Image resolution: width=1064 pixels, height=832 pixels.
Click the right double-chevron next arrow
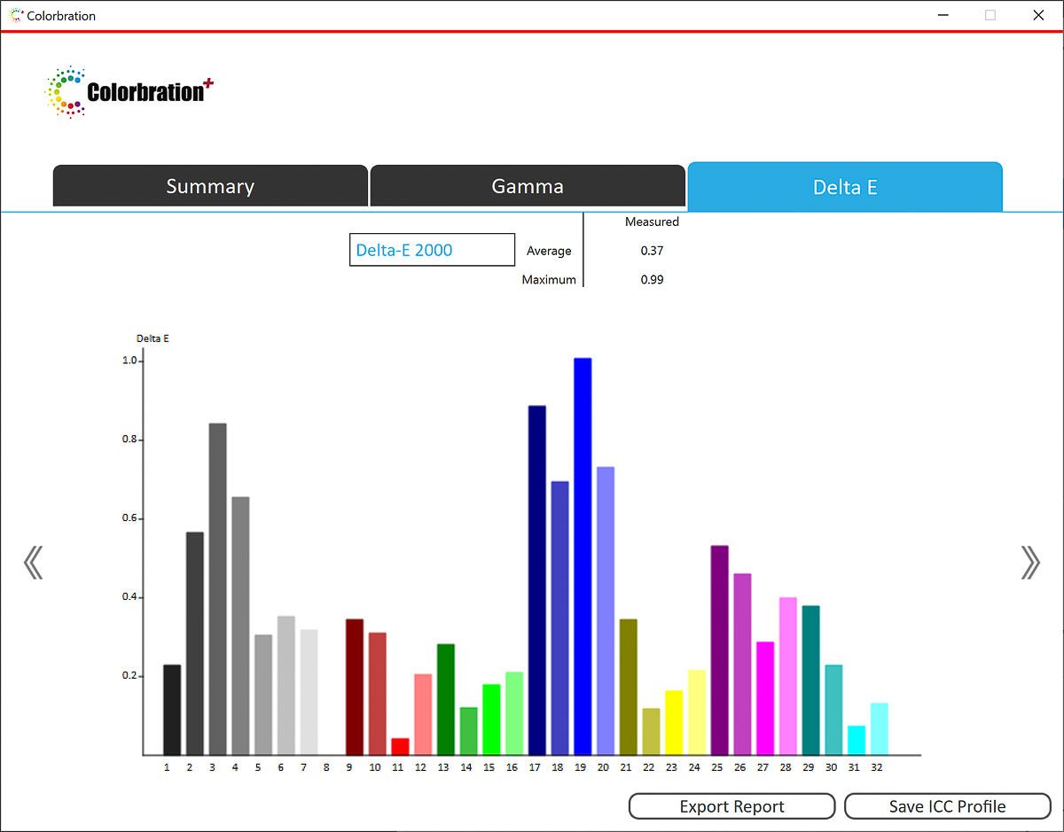coord(1029,562)
